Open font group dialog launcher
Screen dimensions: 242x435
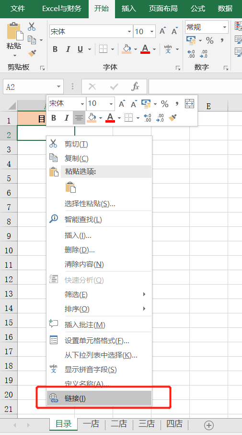[x=178, y=68]
